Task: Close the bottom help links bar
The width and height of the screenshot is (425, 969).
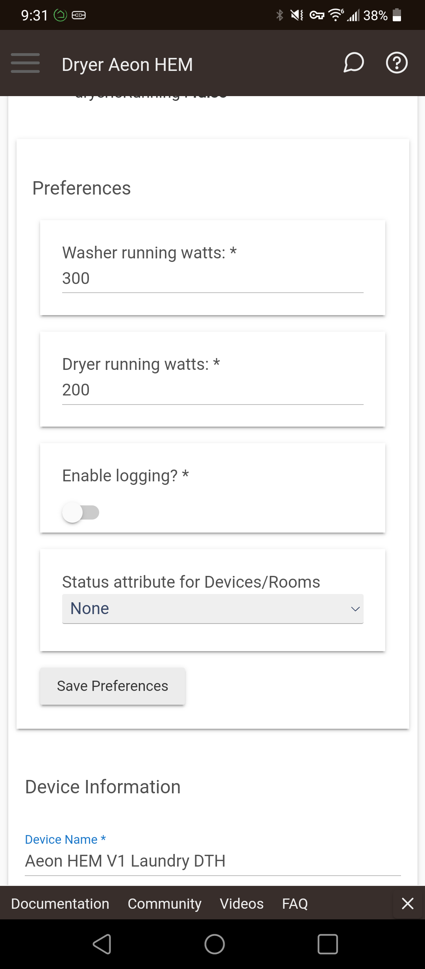Action: click(408, 903)
